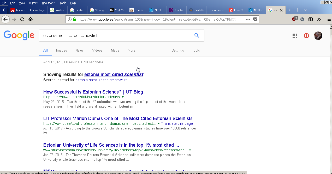The width and height of the screenshot is (332, 174).
Task: Open page actions three-dot menu
Action: pyautogui.click(x=248, y=19)
